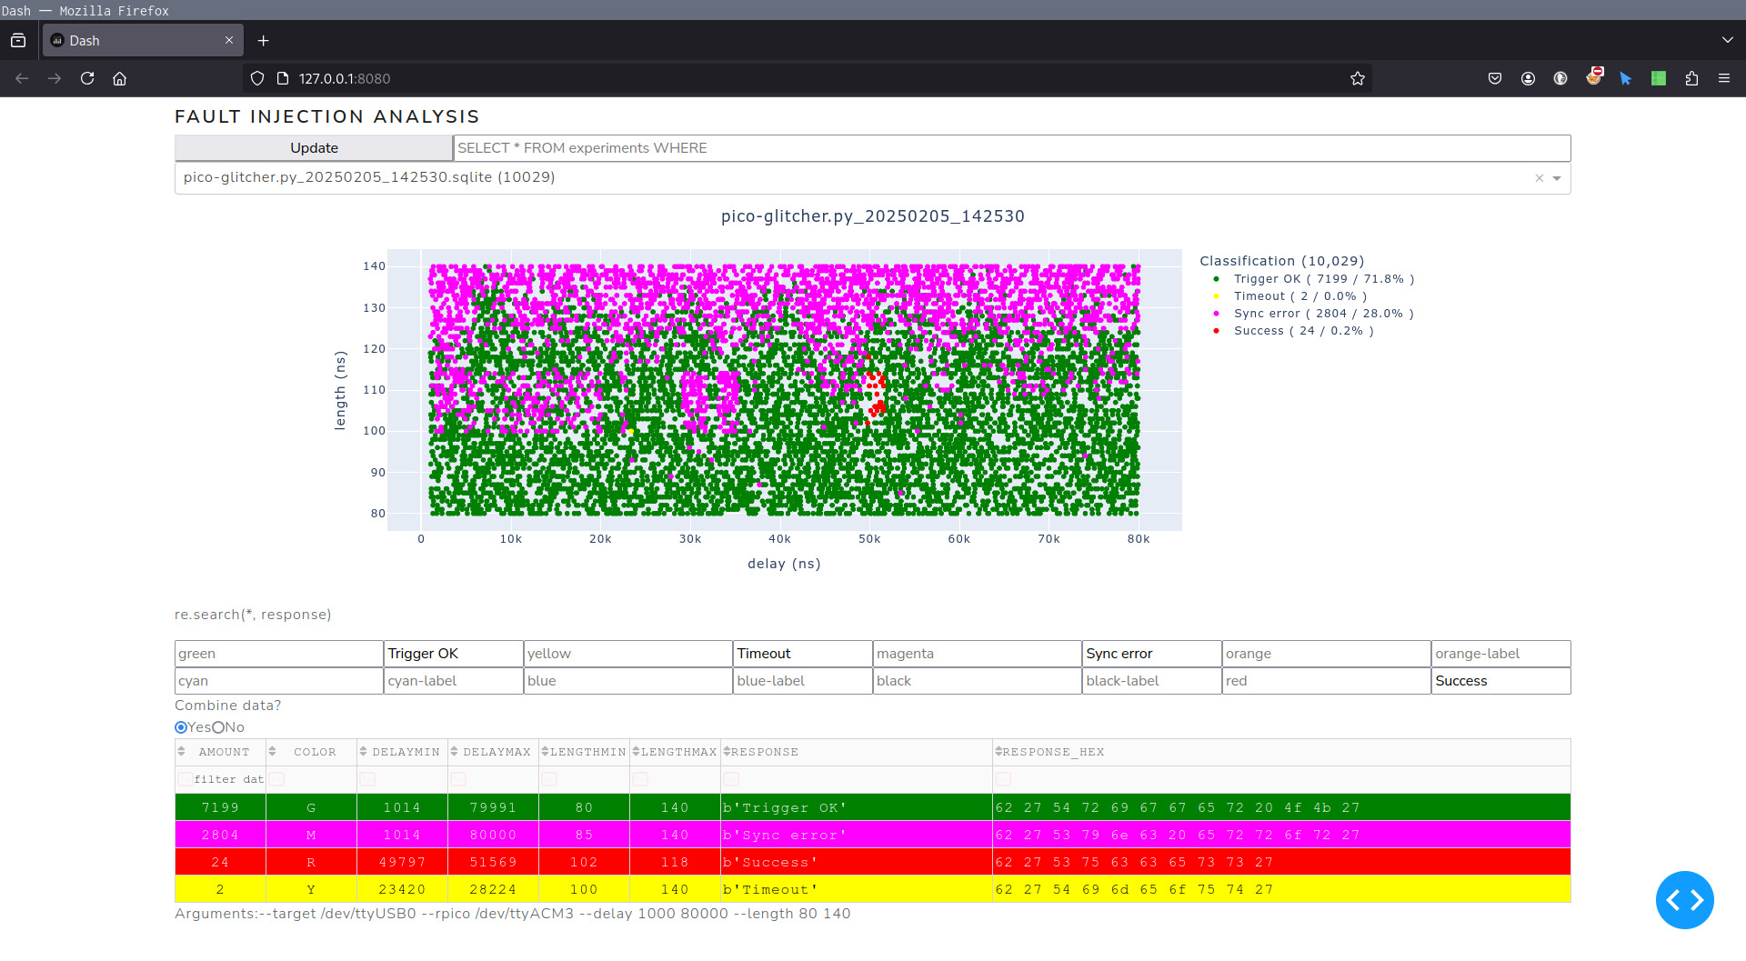Open the Pocket save icon

pos(1495,78)
